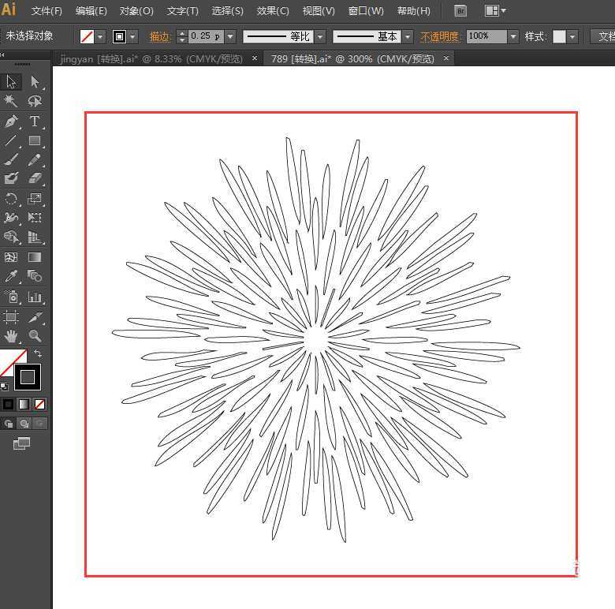Open the 效果(C) menu
This screenshot has height=609, width=615.
point(273,11)
